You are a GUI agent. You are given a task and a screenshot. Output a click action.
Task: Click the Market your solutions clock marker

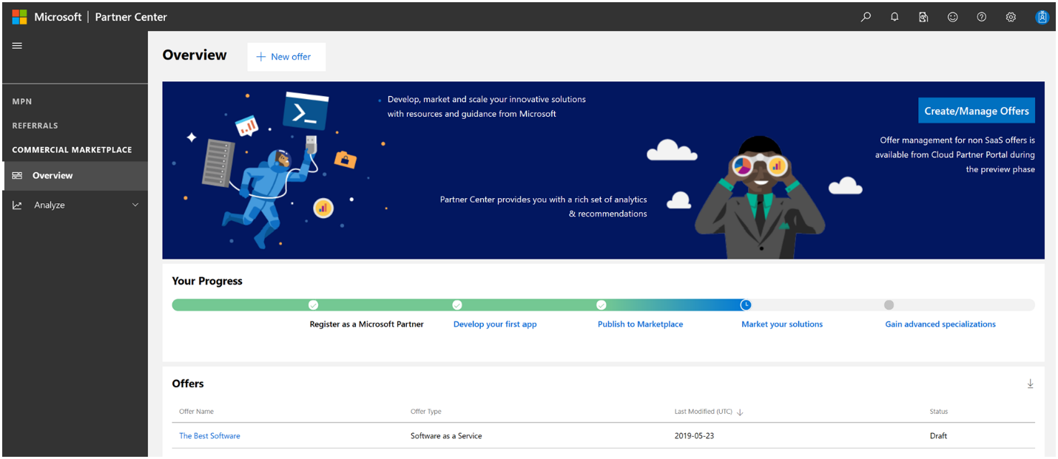click(x=746, y=305)
